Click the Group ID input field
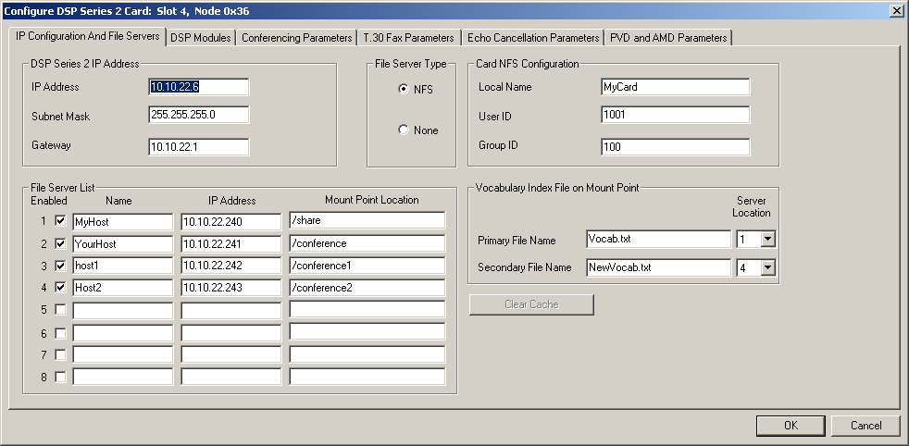 pyautogui.click(x=674, y=147)
